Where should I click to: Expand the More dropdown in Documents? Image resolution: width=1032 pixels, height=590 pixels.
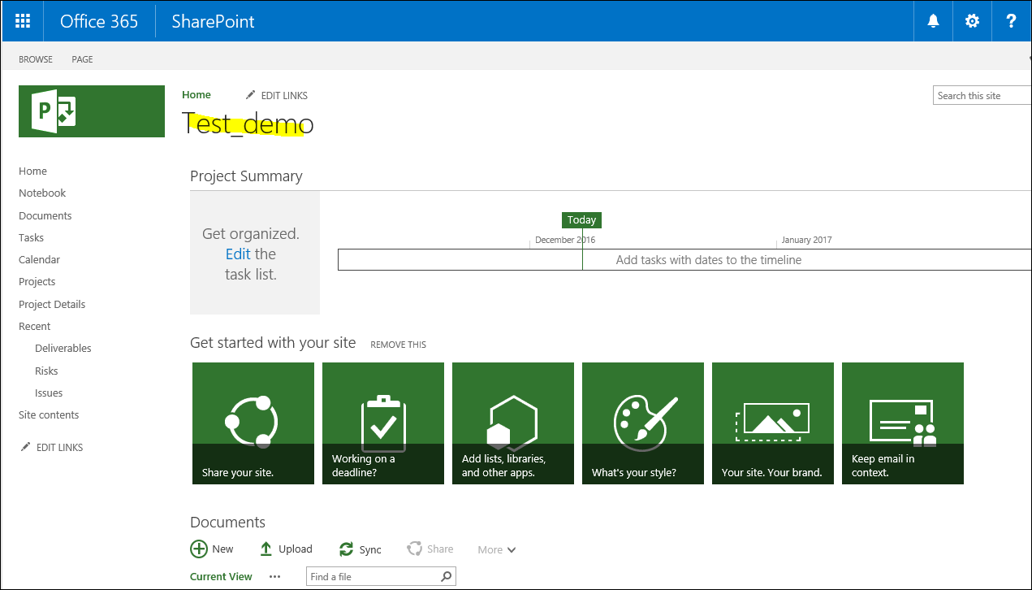click(496, 549)
